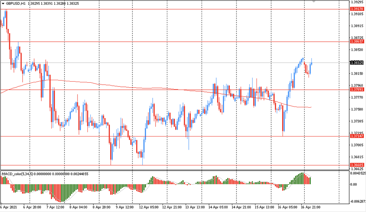Click the 12 Apr 05:00 time label
Image resolution: width=366 pixels, height=212 pixels.
point(148,207)
